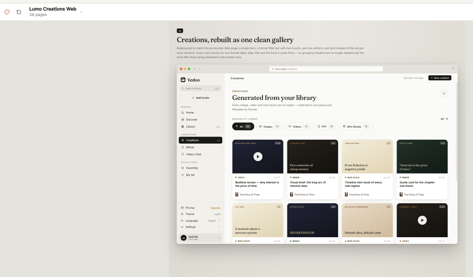Open My list collection
The height and width of the screenshot is (277, 473).
(x=200, y=175)
